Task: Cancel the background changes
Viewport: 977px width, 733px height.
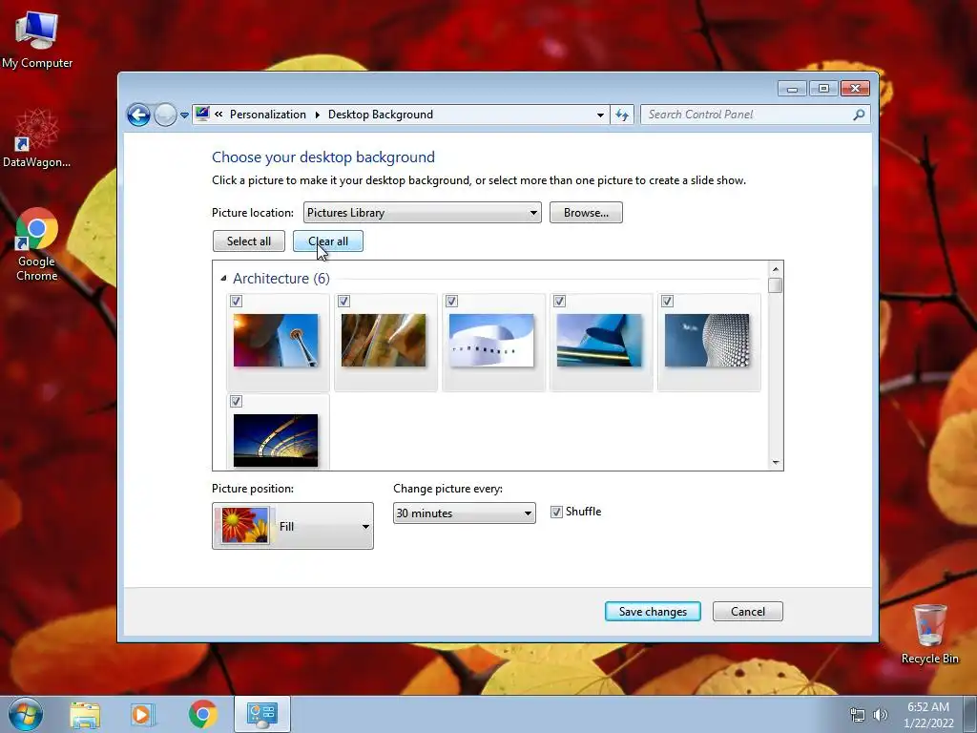Action: (x=748, y=612)
